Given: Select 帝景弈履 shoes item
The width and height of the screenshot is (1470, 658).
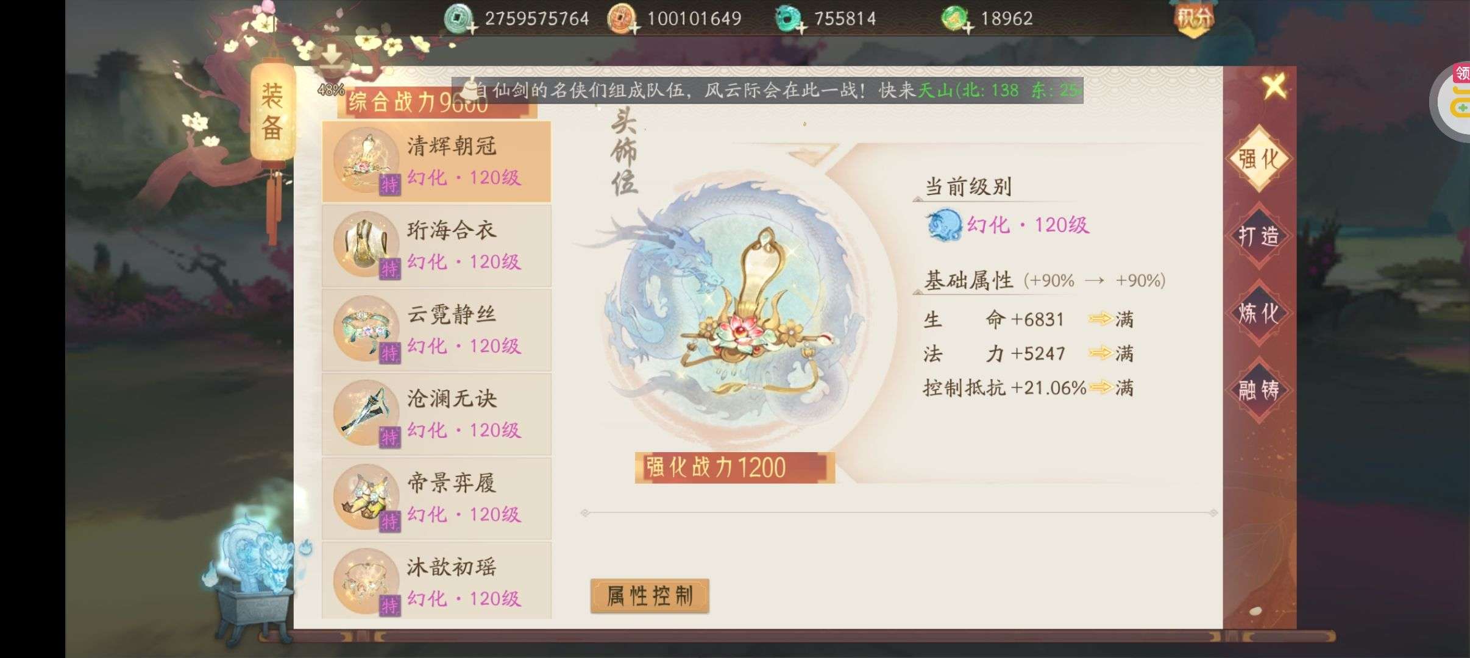Looking at the screenshot, I should 436,498.
